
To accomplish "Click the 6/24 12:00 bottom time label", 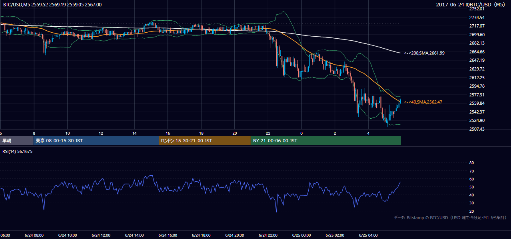I will tap(101, 235).
